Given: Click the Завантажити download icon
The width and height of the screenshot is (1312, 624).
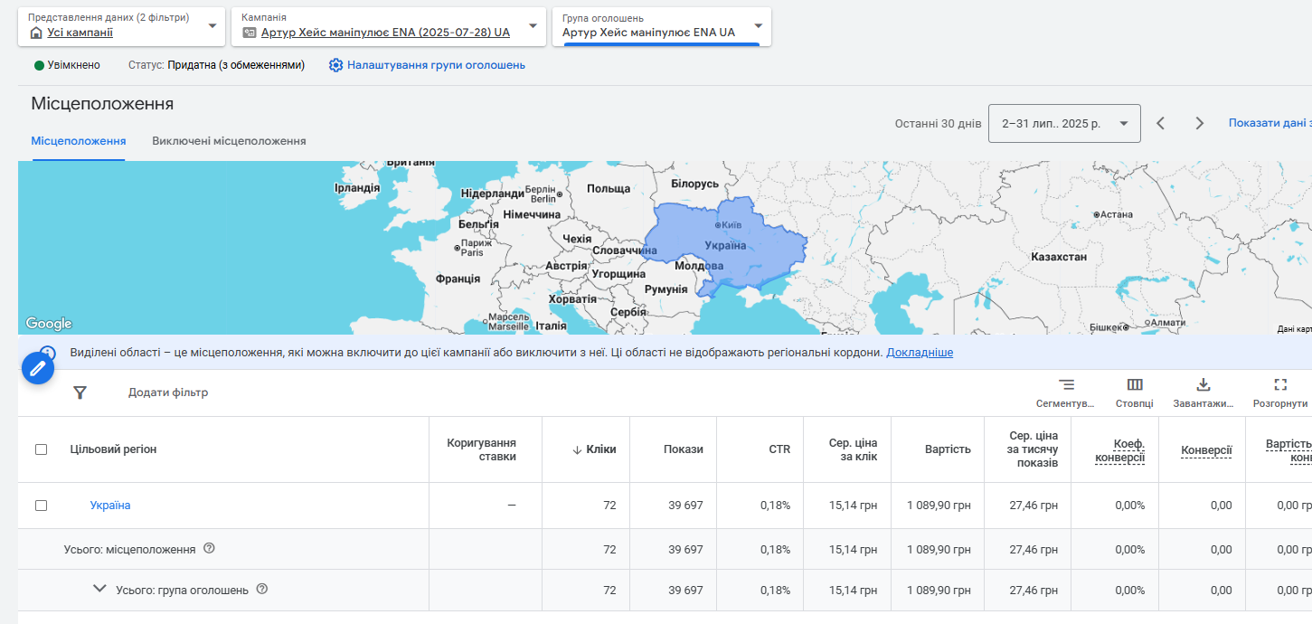Looking at the screenshot, I should click(1203, 385).
